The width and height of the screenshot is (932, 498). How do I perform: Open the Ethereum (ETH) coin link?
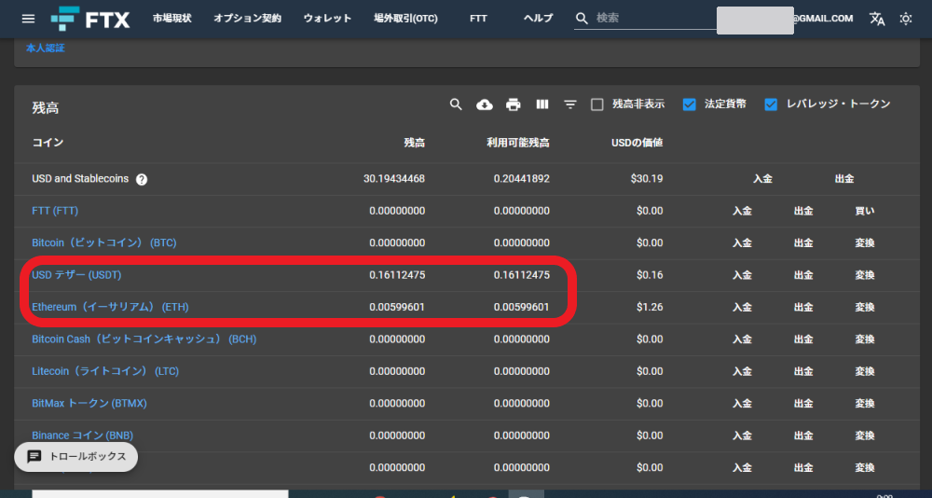pos(110,308)
